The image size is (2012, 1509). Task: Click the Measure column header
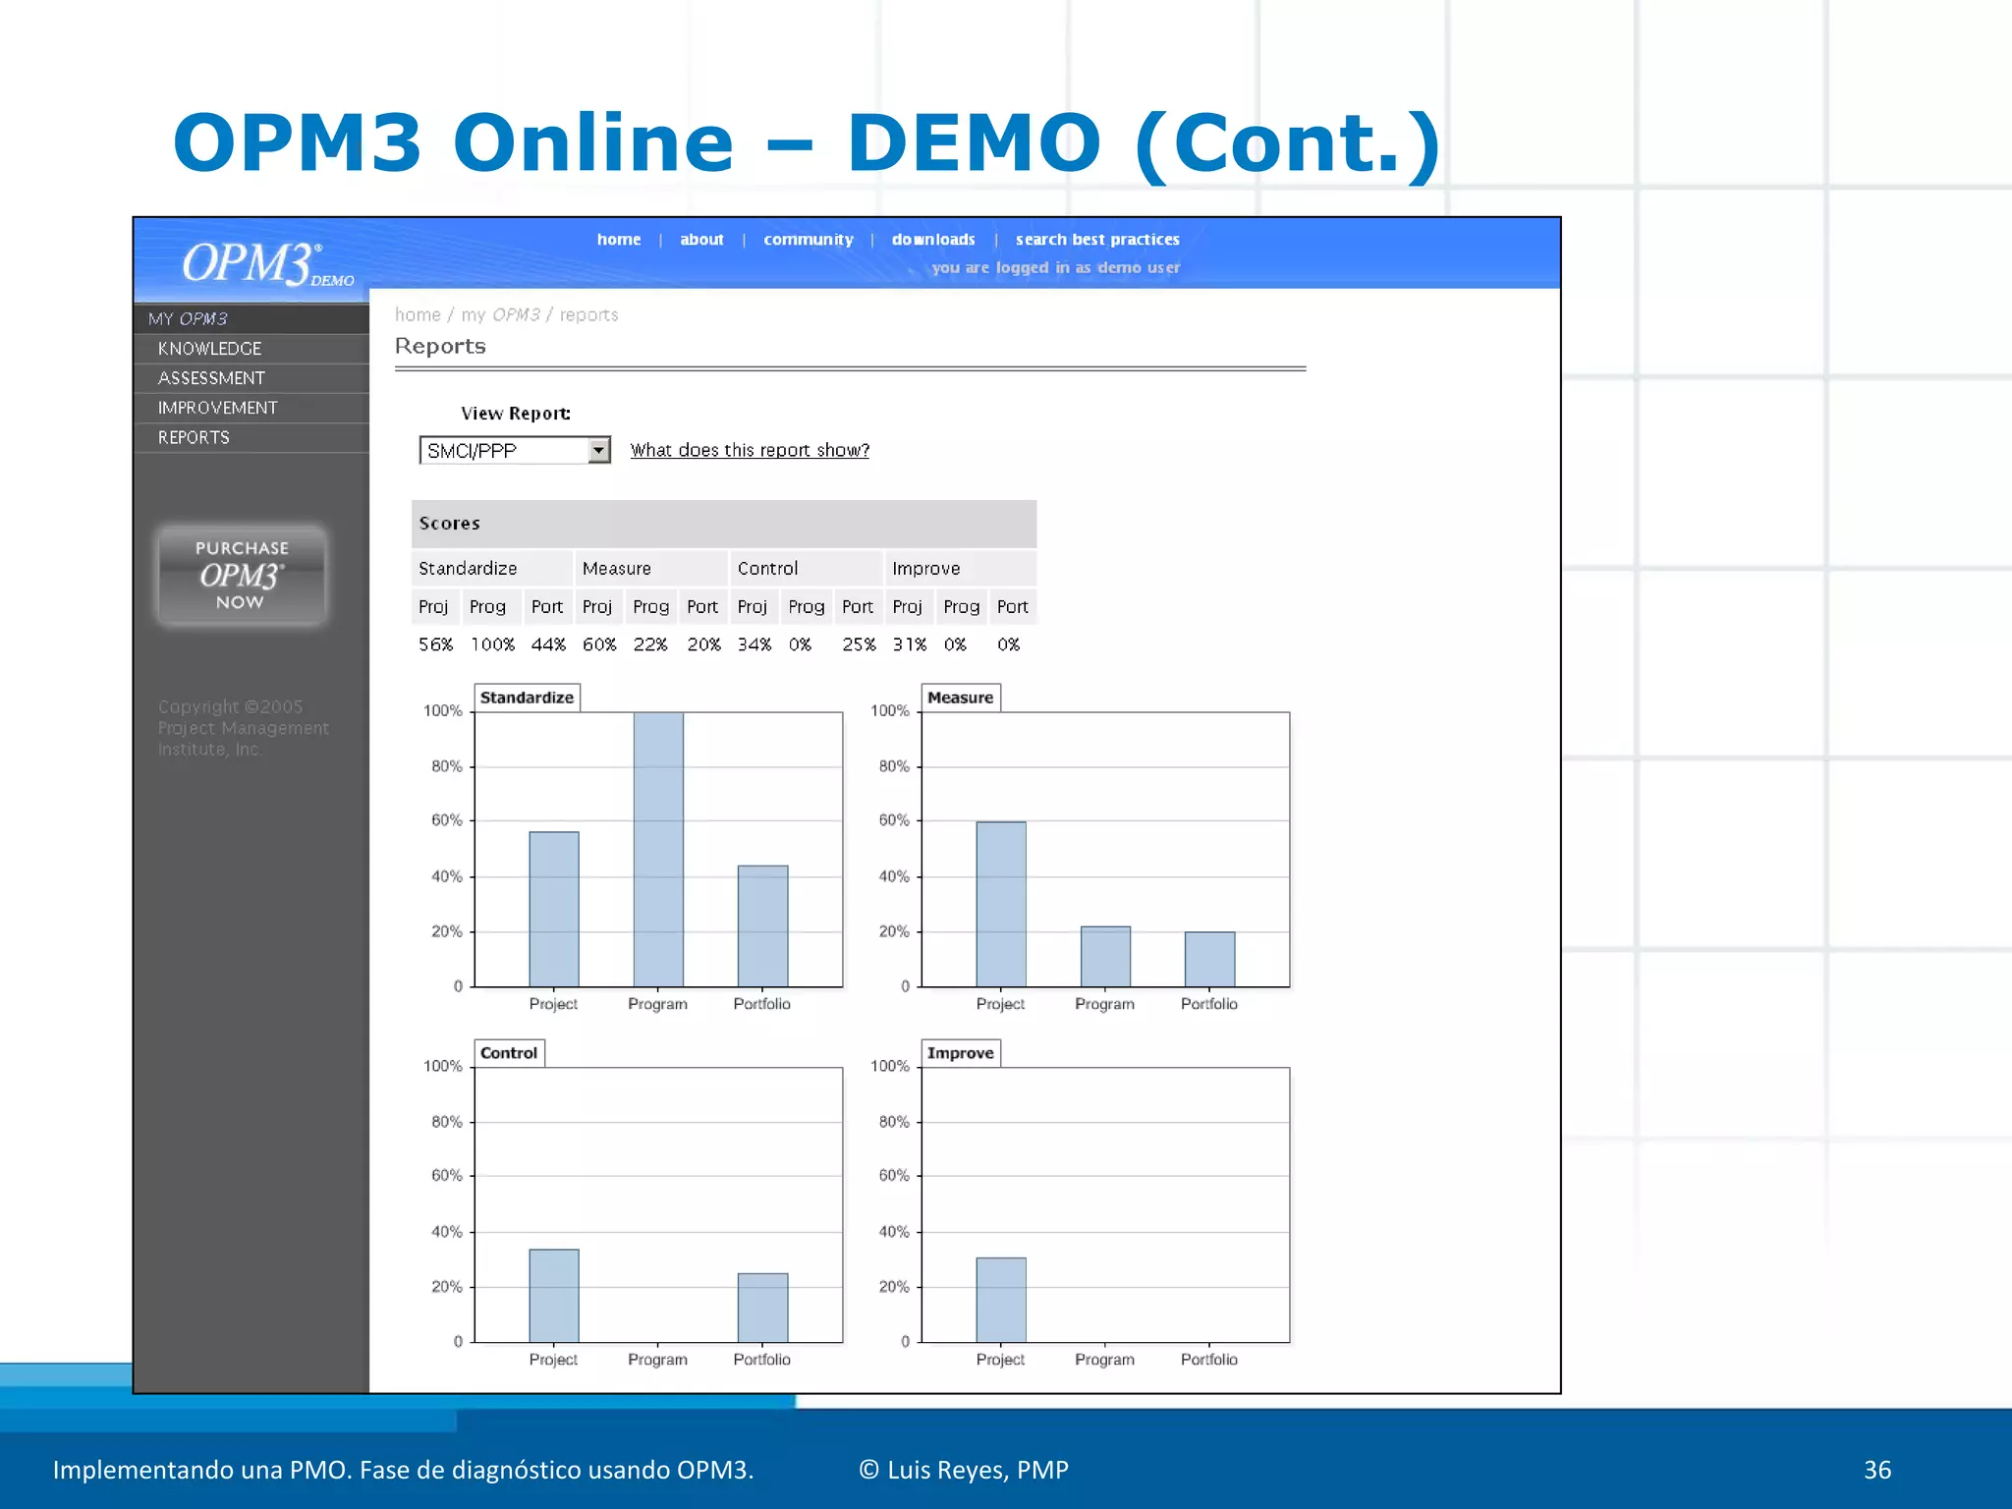click(651, 569)
